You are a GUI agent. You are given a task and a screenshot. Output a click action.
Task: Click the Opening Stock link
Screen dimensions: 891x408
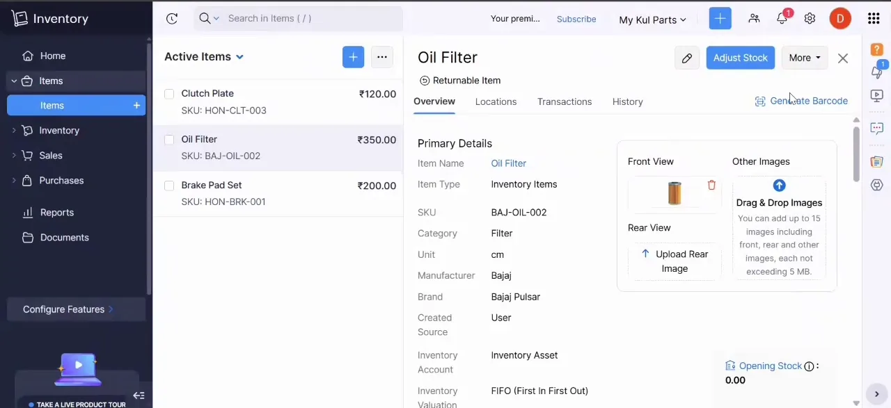pyautogui.click(x=771, y=366)
